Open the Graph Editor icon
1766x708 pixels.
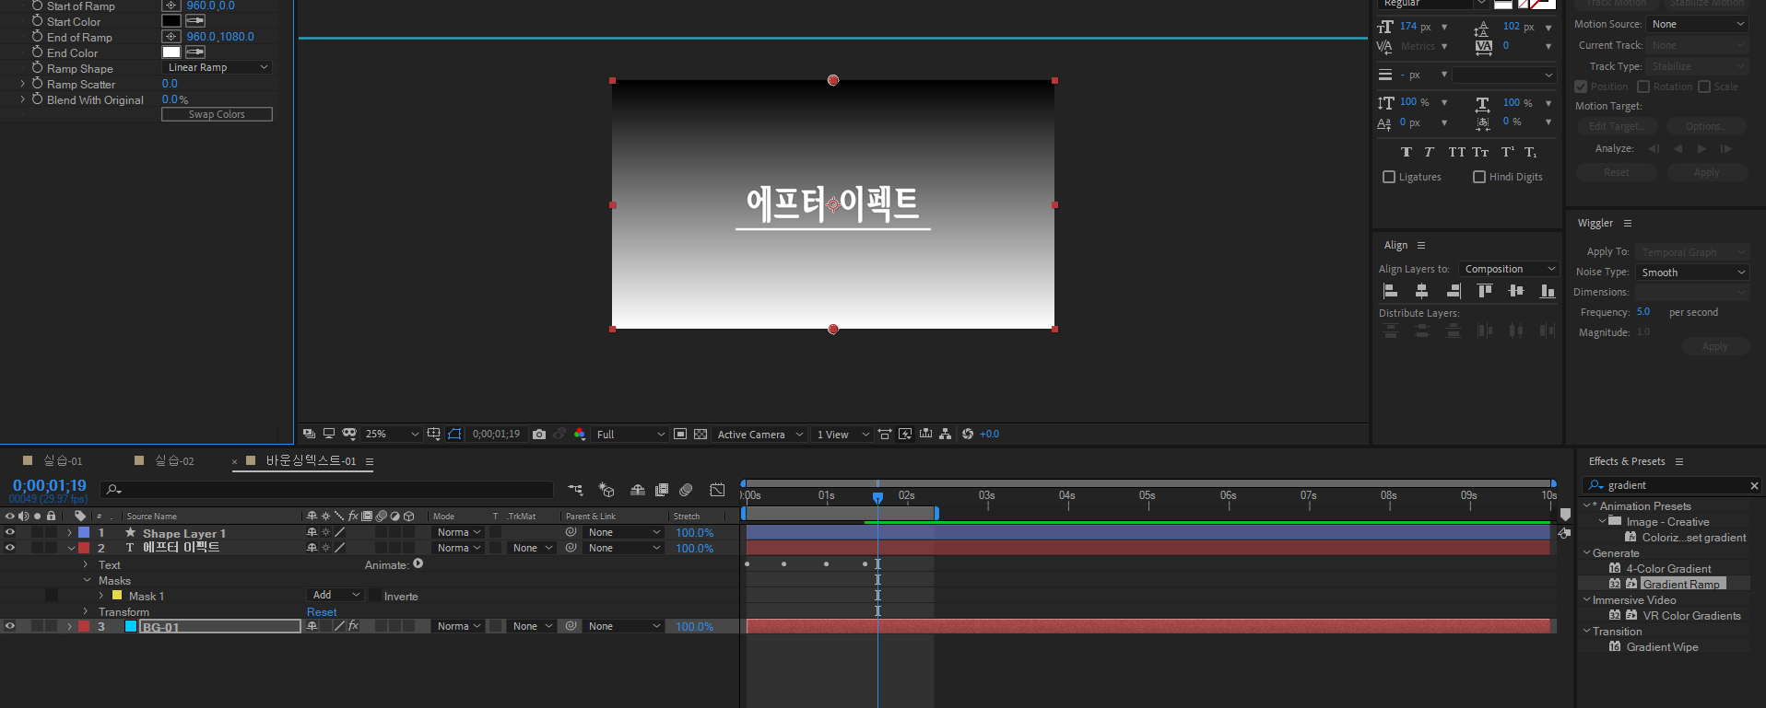[717, 490]
